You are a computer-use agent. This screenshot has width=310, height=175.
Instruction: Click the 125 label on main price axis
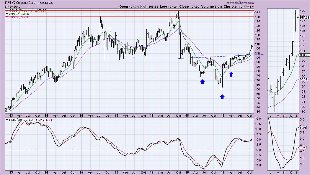pos(257,31)
